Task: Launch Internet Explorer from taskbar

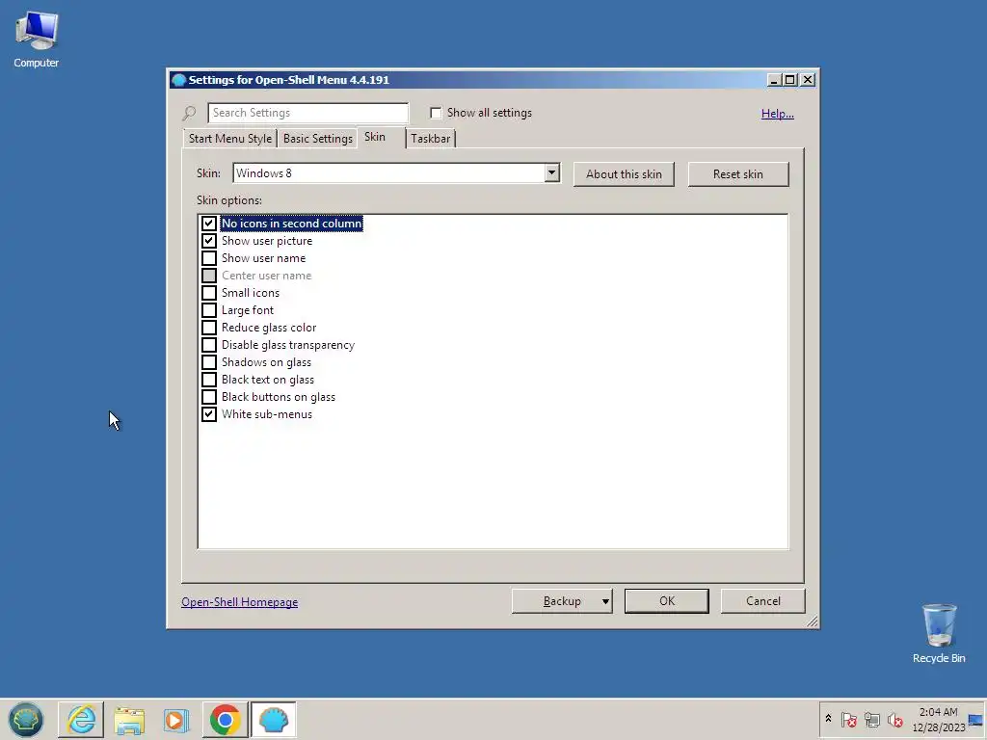Action: click(x=81, y=719)
